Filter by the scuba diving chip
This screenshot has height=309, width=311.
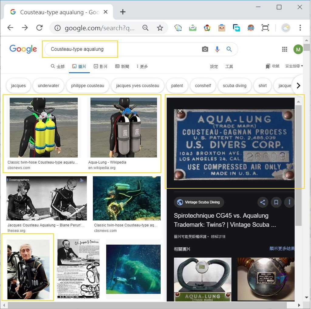235,86
